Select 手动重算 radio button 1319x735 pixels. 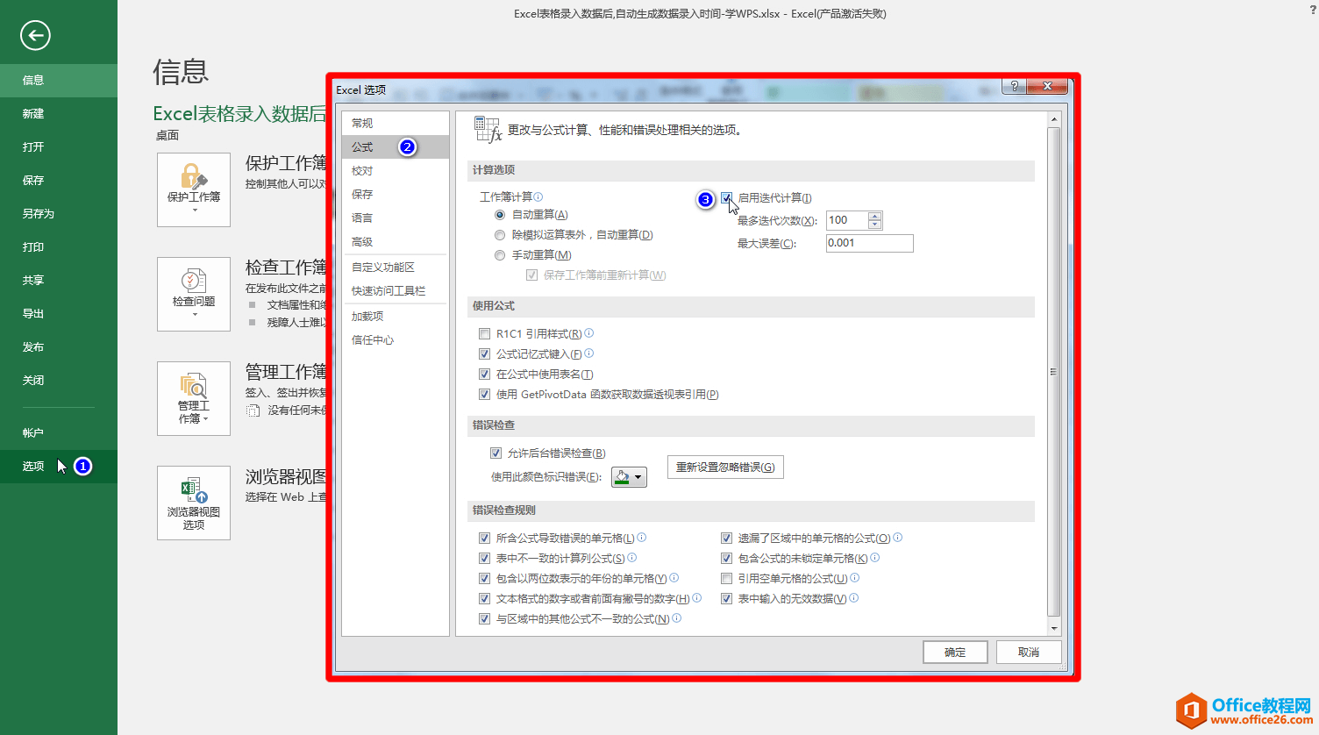[x=500, y=255]
